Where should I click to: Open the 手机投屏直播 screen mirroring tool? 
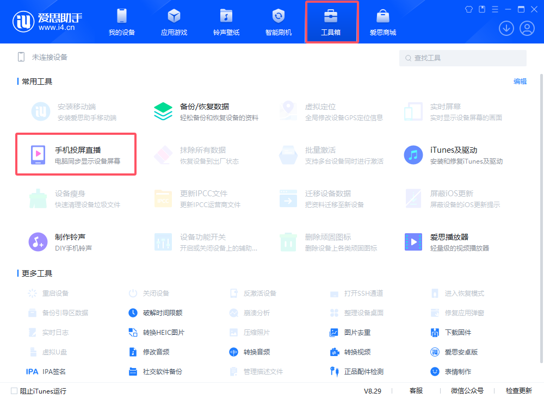click(x=75, y=154)
